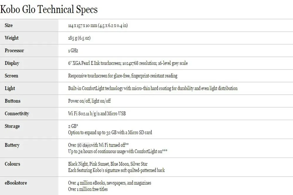Click the Kobo Glo Technical Specs heading
Viewport: 293px width, 195px height.
pos(49,9)
